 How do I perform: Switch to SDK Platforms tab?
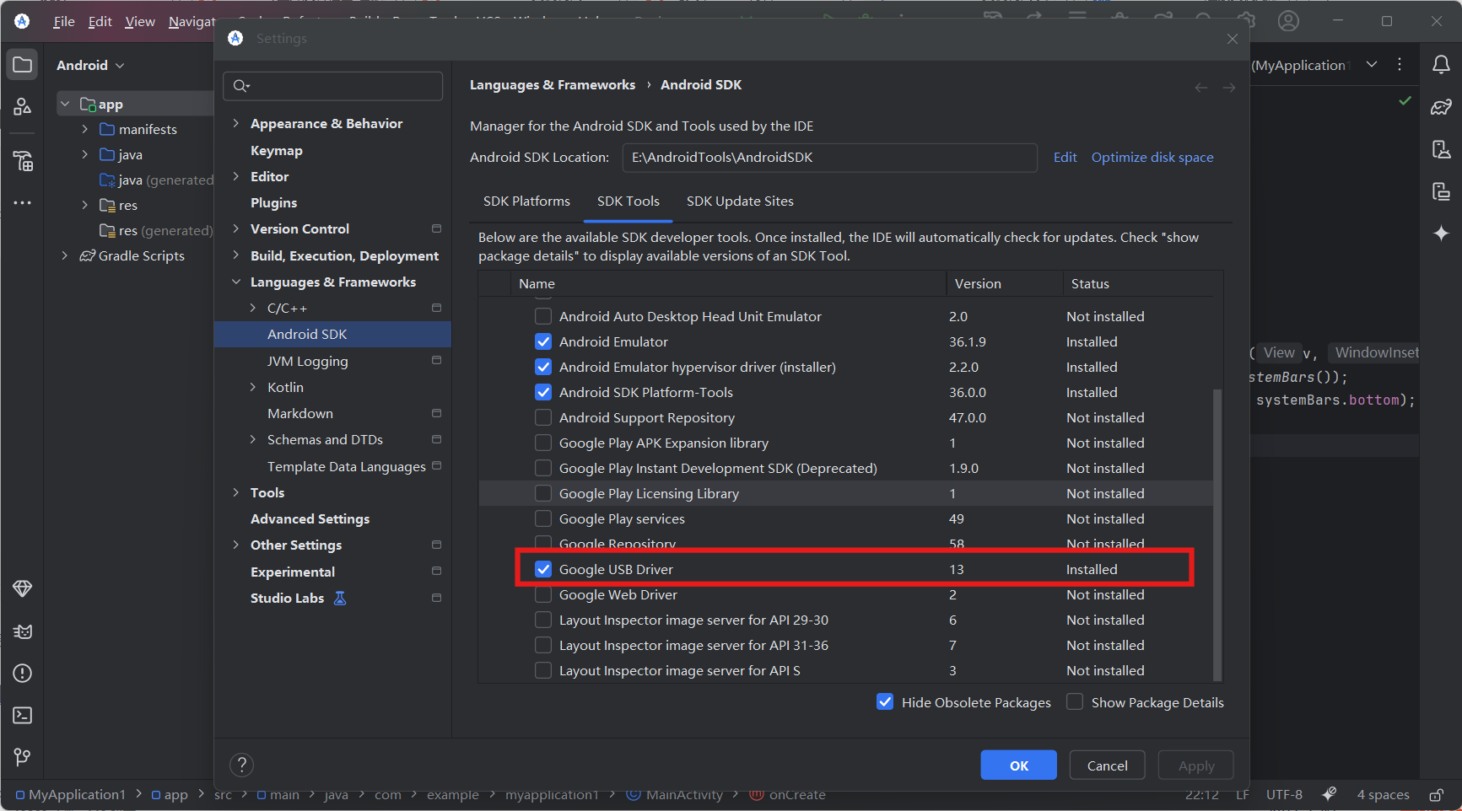pos(526,201)
